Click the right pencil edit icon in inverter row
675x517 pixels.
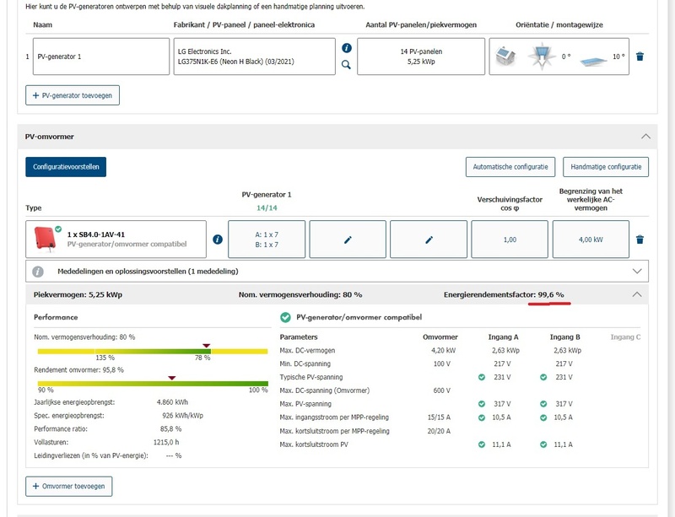pyautogui.click(x=429, y=240)
